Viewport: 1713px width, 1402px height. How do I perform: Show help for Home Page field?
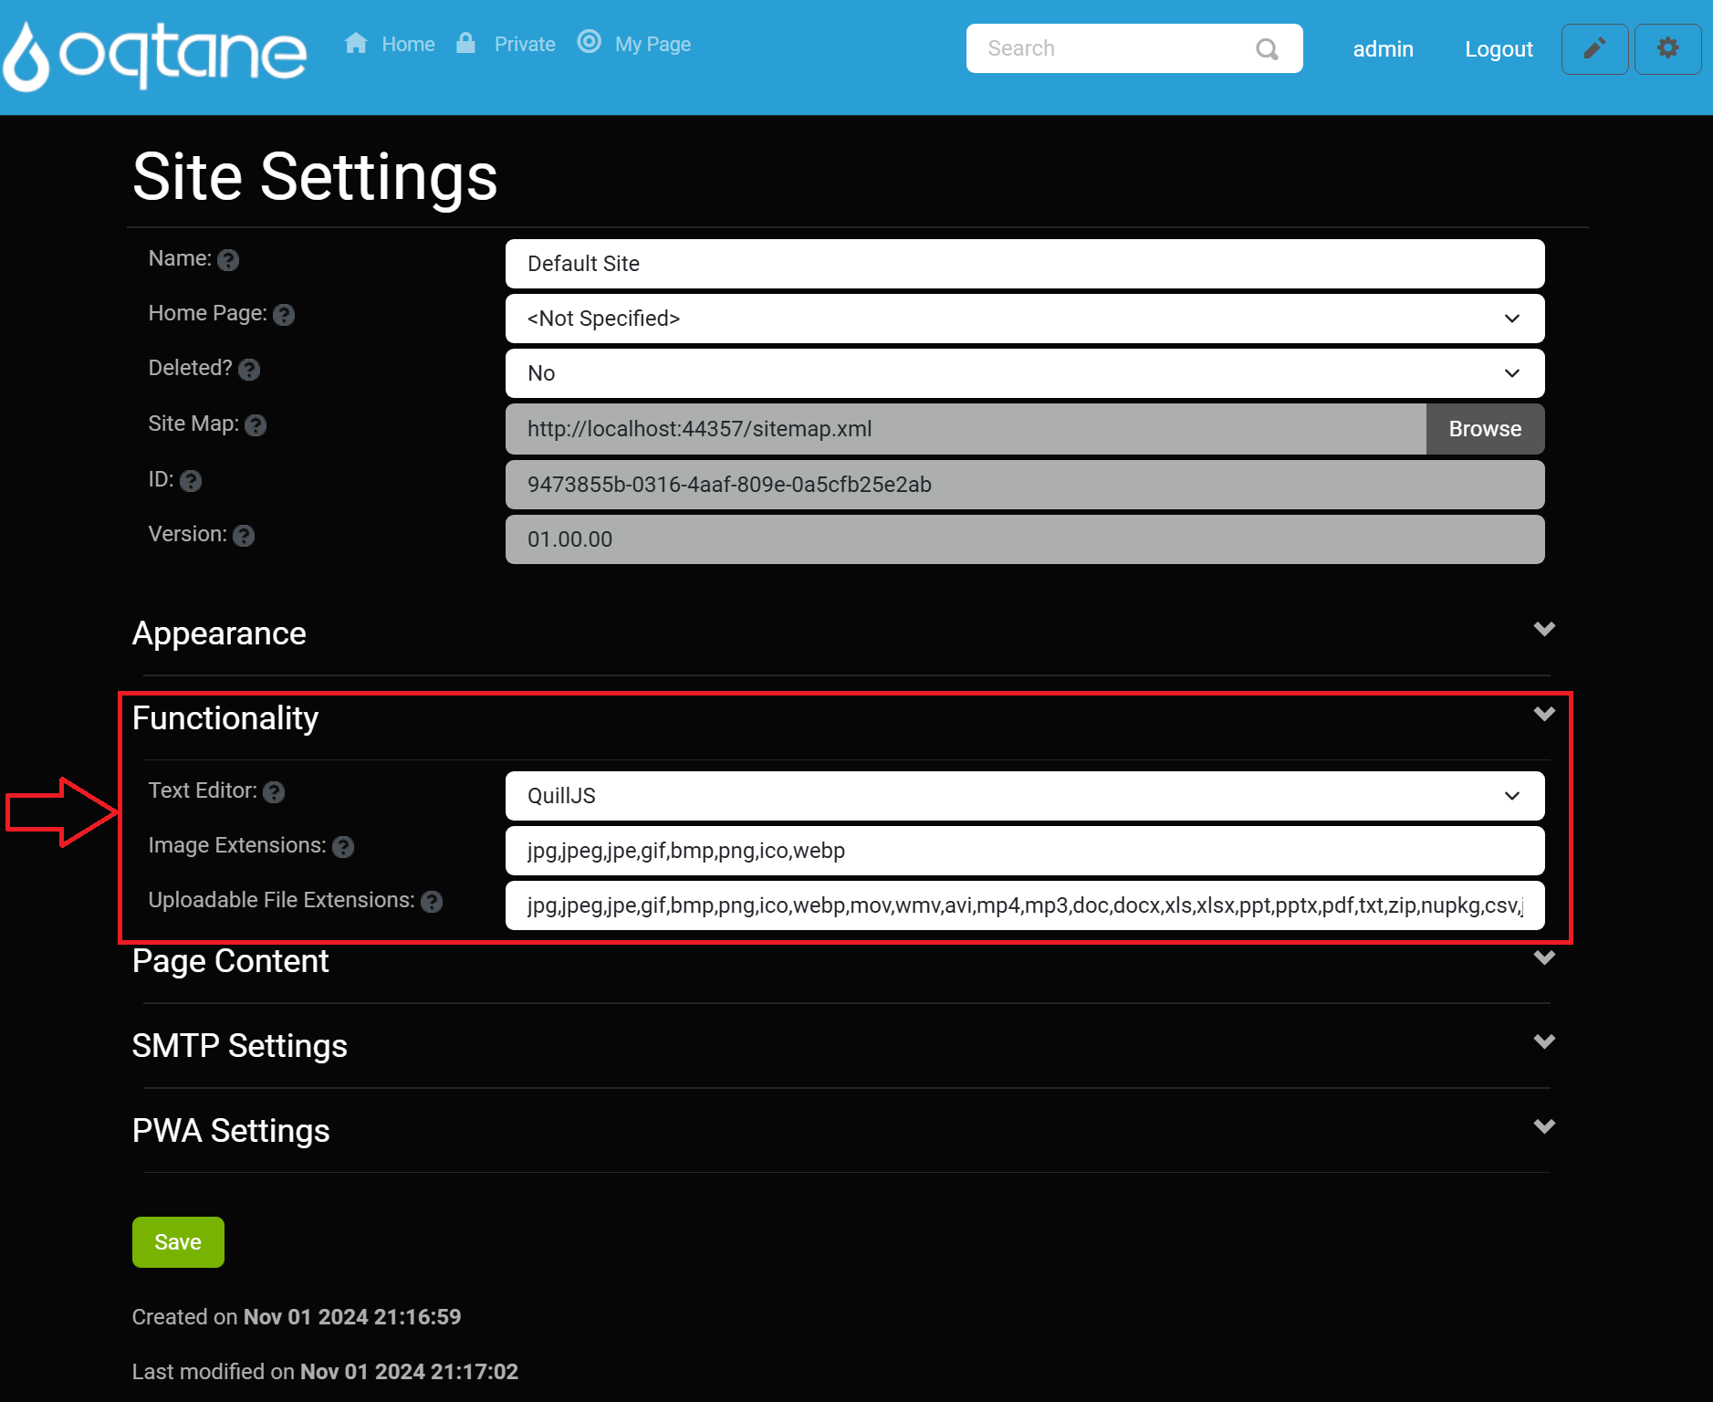(x=285, y=315)
